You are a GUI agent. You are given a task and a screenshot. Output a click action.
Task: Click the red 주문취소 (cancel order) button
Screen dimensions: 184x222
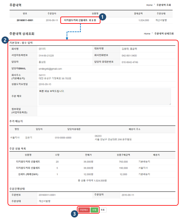pyautogui.click(x=84, y=210)
